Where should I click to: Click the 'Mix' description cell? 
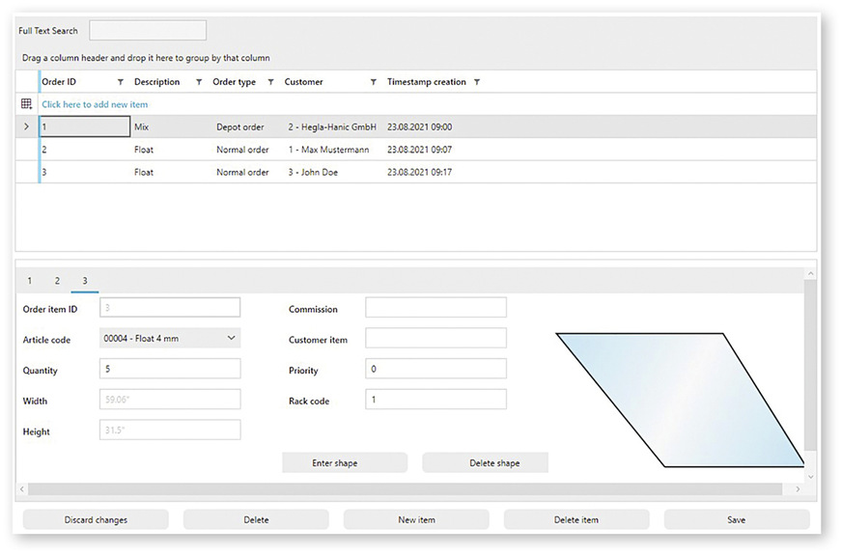pyautogui.click(x=141, y=127)
